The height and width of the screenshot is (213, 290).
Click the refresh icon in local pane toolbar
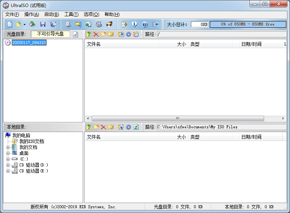point(136,127)
